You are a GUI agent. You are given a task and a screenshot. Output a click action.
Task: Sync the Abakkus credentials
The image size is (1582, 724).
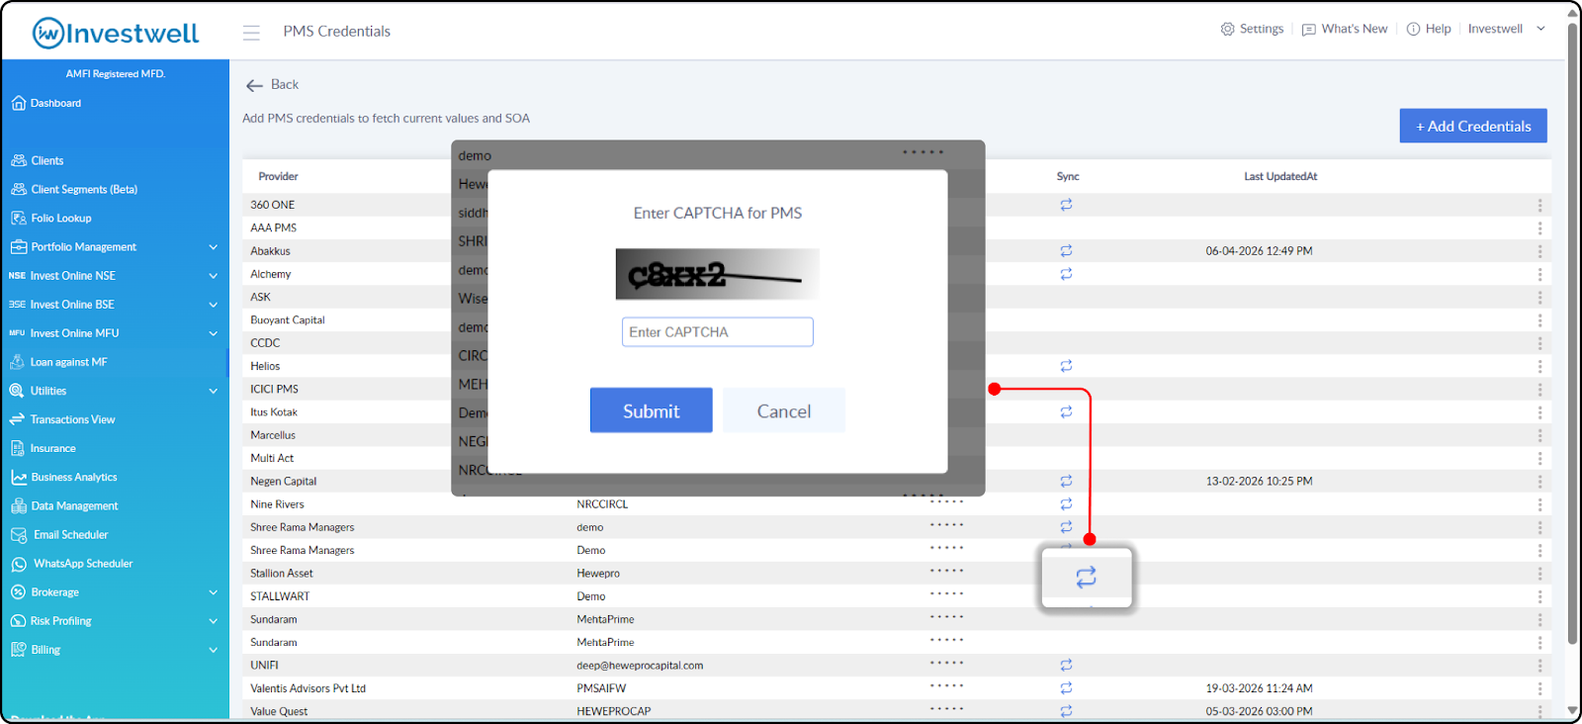[x=1066, y=251]
